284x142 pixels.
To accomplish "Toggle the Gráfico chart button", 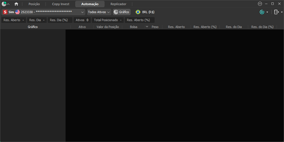I will coord(122,12).
